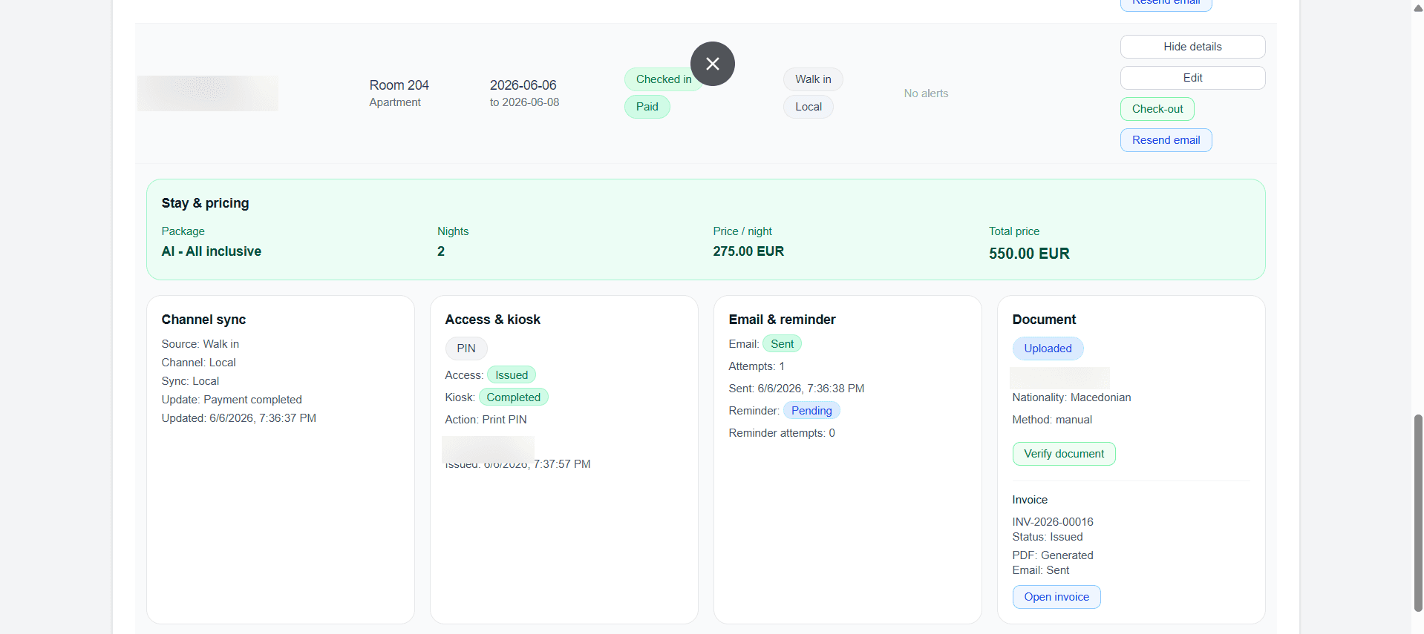
Task: Click the Checked in status badge
Action: click(663, 79)
